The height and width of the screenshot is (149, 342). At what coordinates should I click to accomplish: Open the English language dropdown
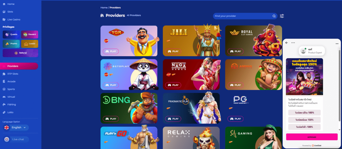coord(16,128)
